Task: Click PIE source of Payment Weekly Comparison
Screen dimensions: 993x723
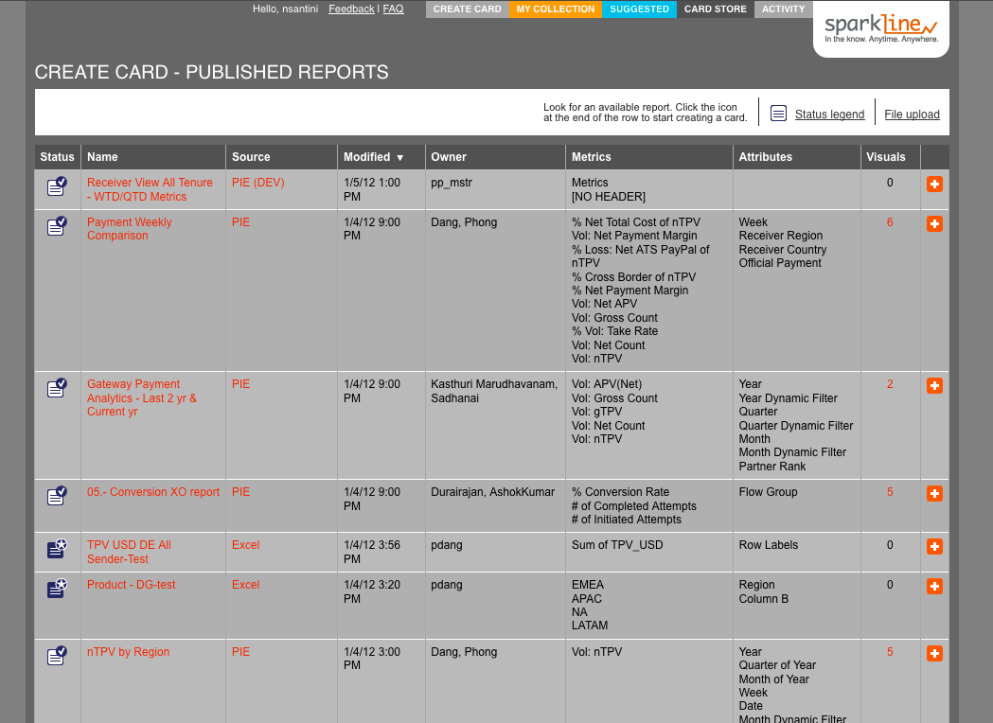Action: (240, 222)
